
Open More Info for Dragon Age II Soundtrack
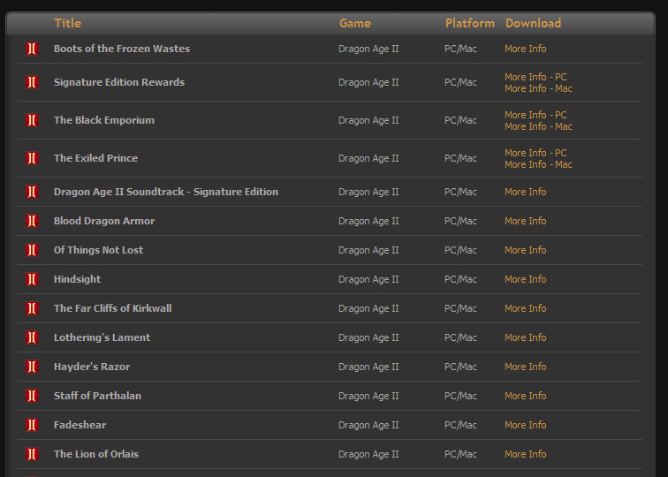[x=525, y=192]
